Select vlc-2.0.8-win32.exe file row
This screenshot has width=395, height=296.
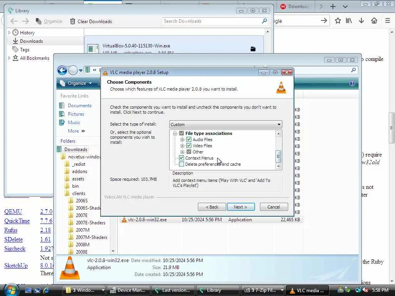(212, 219)
